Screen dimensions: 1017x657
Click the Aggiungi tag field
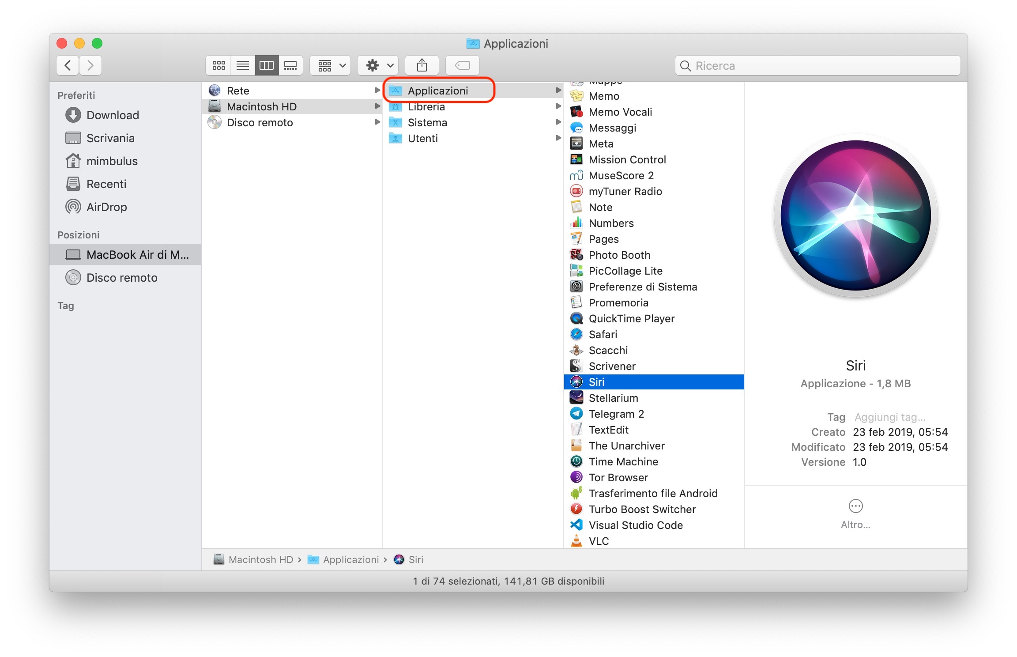(889, 417)
